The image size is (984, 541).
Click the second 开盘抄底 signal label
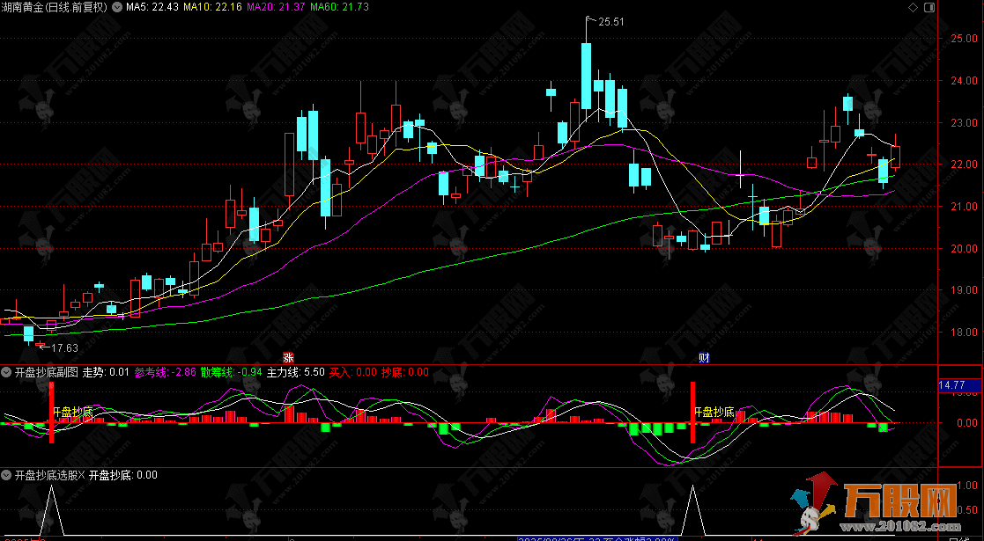[x=714, y=411]
